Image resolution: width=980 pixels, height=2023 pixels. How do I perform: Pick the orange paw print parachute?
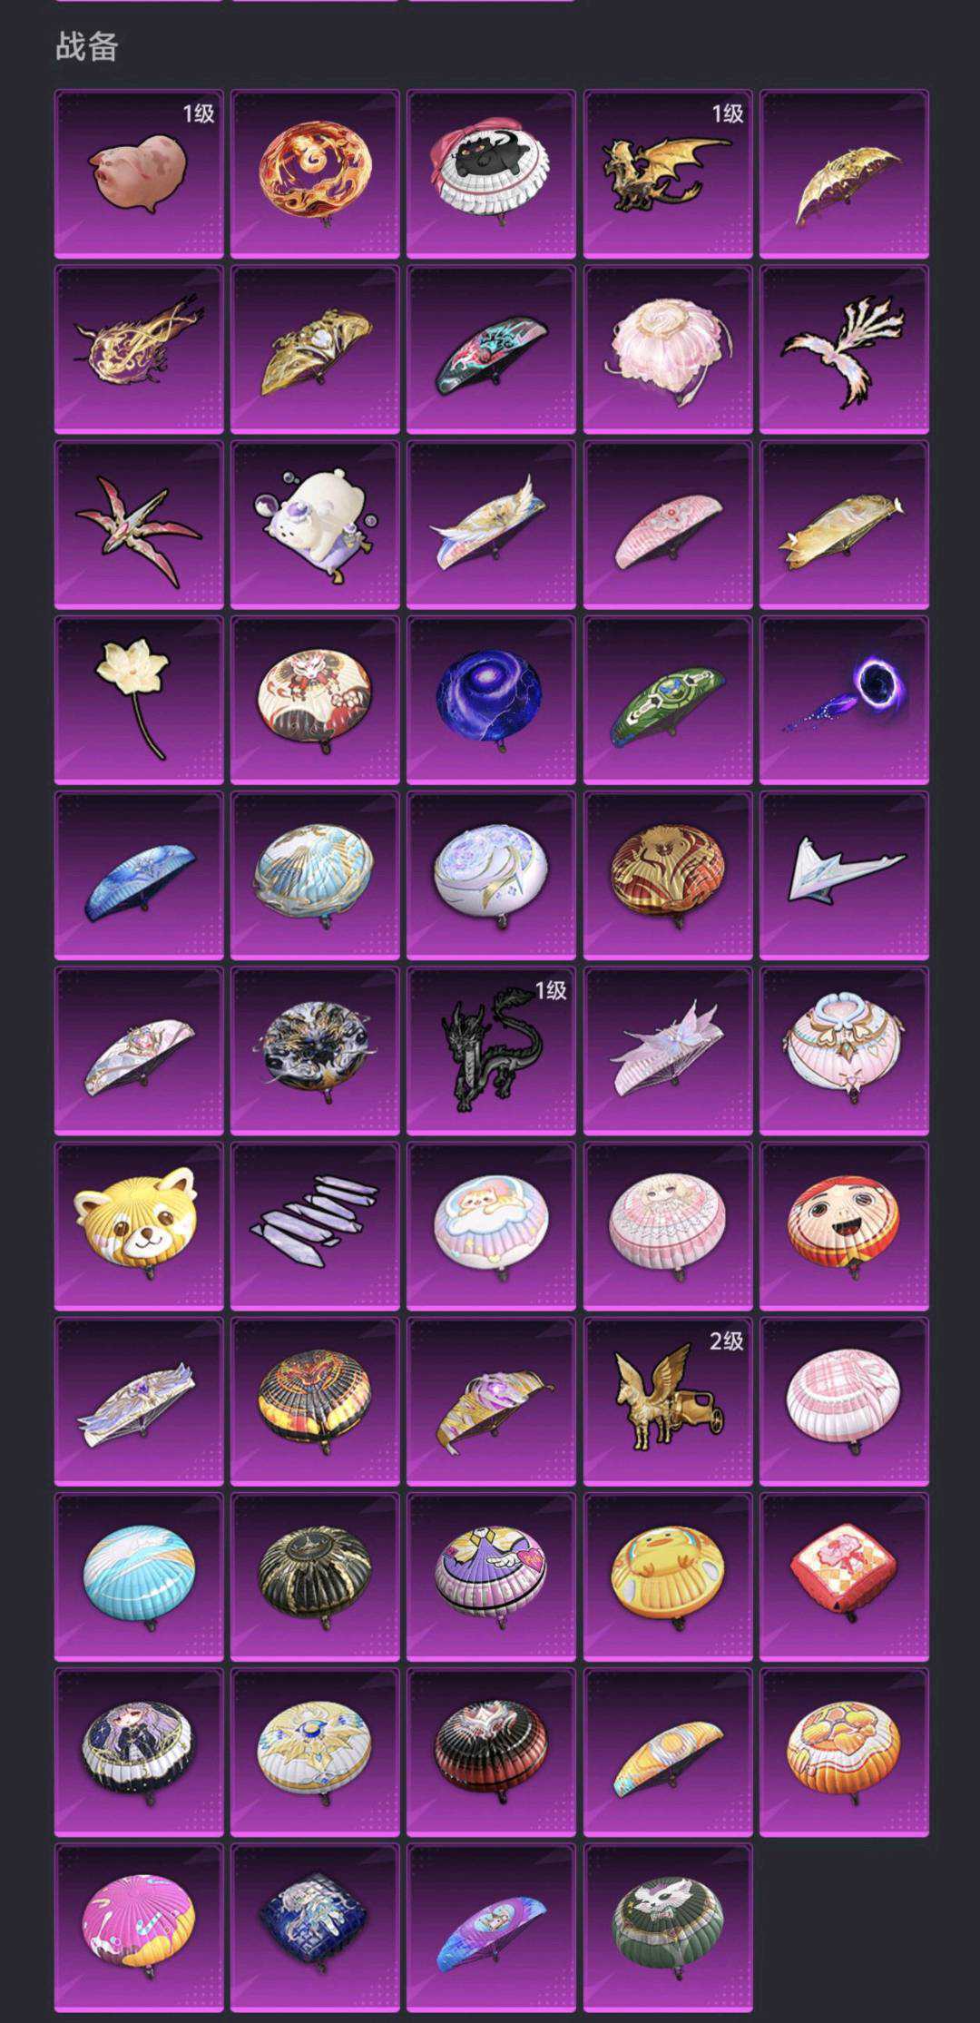844,1753
